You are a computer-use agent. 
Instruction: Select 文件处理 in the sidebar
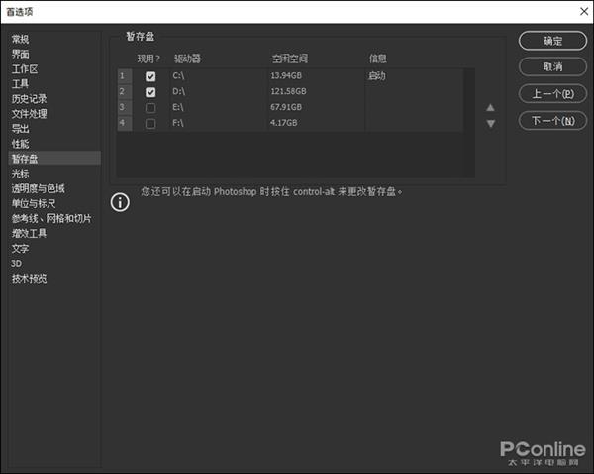29,114
